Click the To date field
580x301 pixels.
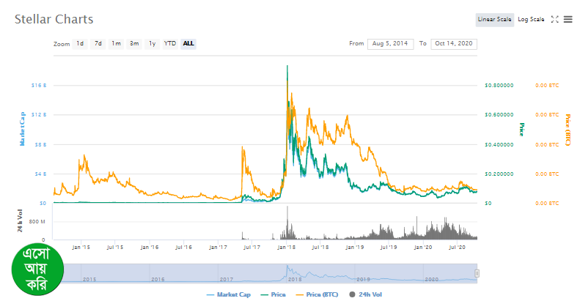click(454, 44)
